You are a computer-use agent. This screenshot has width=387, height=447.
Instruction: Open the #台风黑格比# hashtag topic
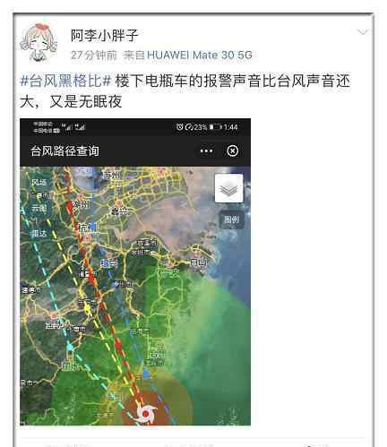coord(65,81)
